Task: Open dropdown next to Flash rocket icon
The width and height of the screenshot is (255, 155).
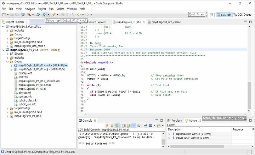Action: pyautogui.click(x=58, y=15)
